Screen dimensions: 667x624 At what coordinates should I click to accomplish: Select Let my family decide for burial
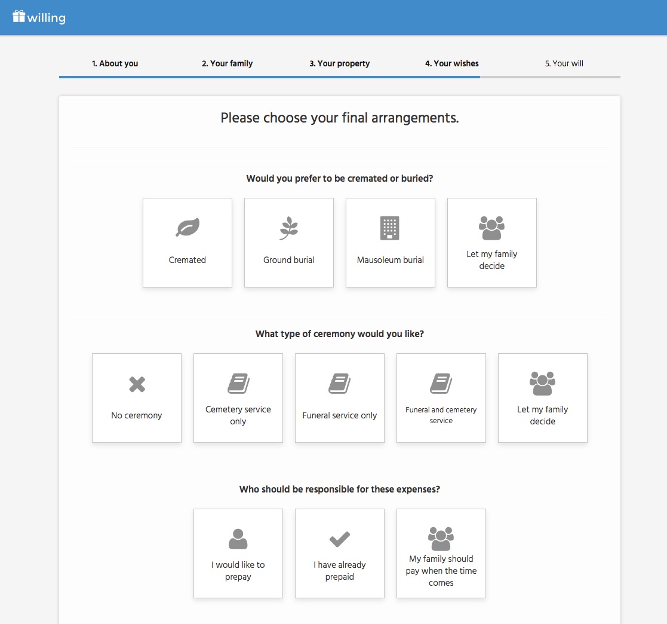pos(492,243)
